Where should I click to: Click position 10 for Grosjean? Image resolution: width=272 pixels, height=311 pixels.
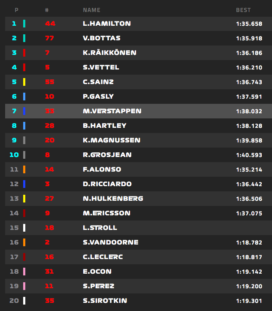pyautogui.click(x=14, y=155)
